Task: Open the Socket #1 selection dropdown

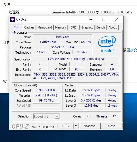Action: point(46,116)
